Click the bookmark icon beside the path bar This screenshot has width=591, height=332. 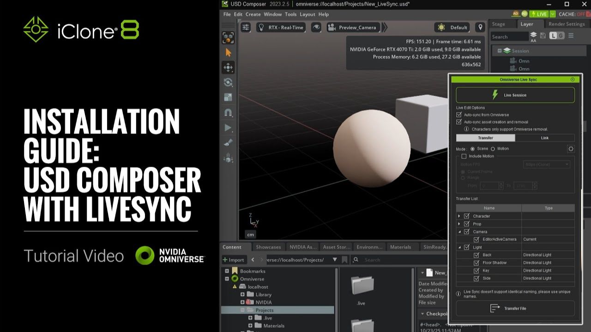pos(344,260)
